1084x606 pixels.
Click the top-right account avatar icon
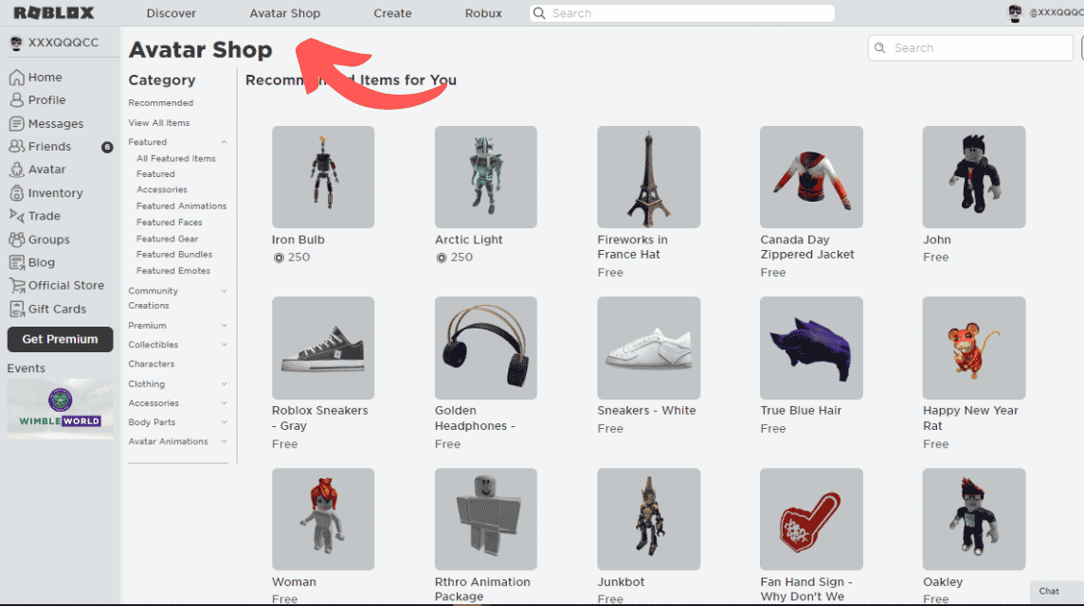coord(1014,13)
